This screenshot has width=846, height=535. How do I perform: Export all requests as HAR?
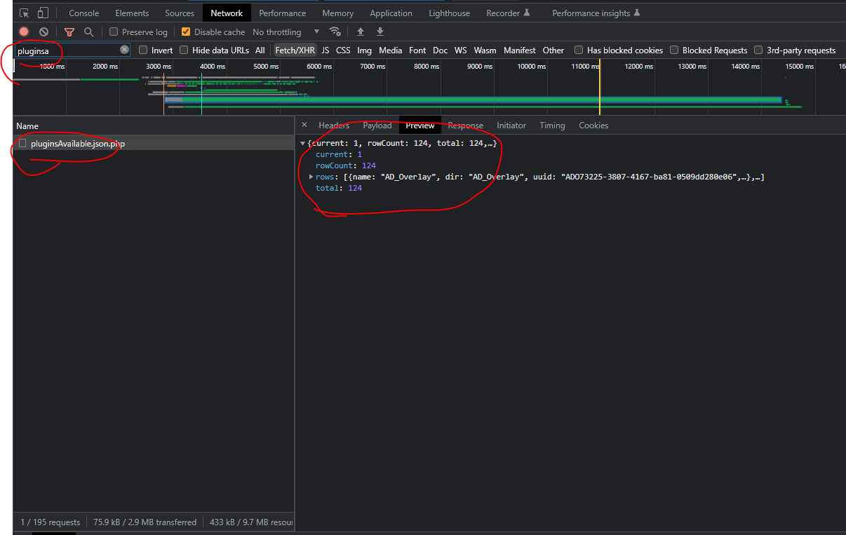click(x=380, y=32)
